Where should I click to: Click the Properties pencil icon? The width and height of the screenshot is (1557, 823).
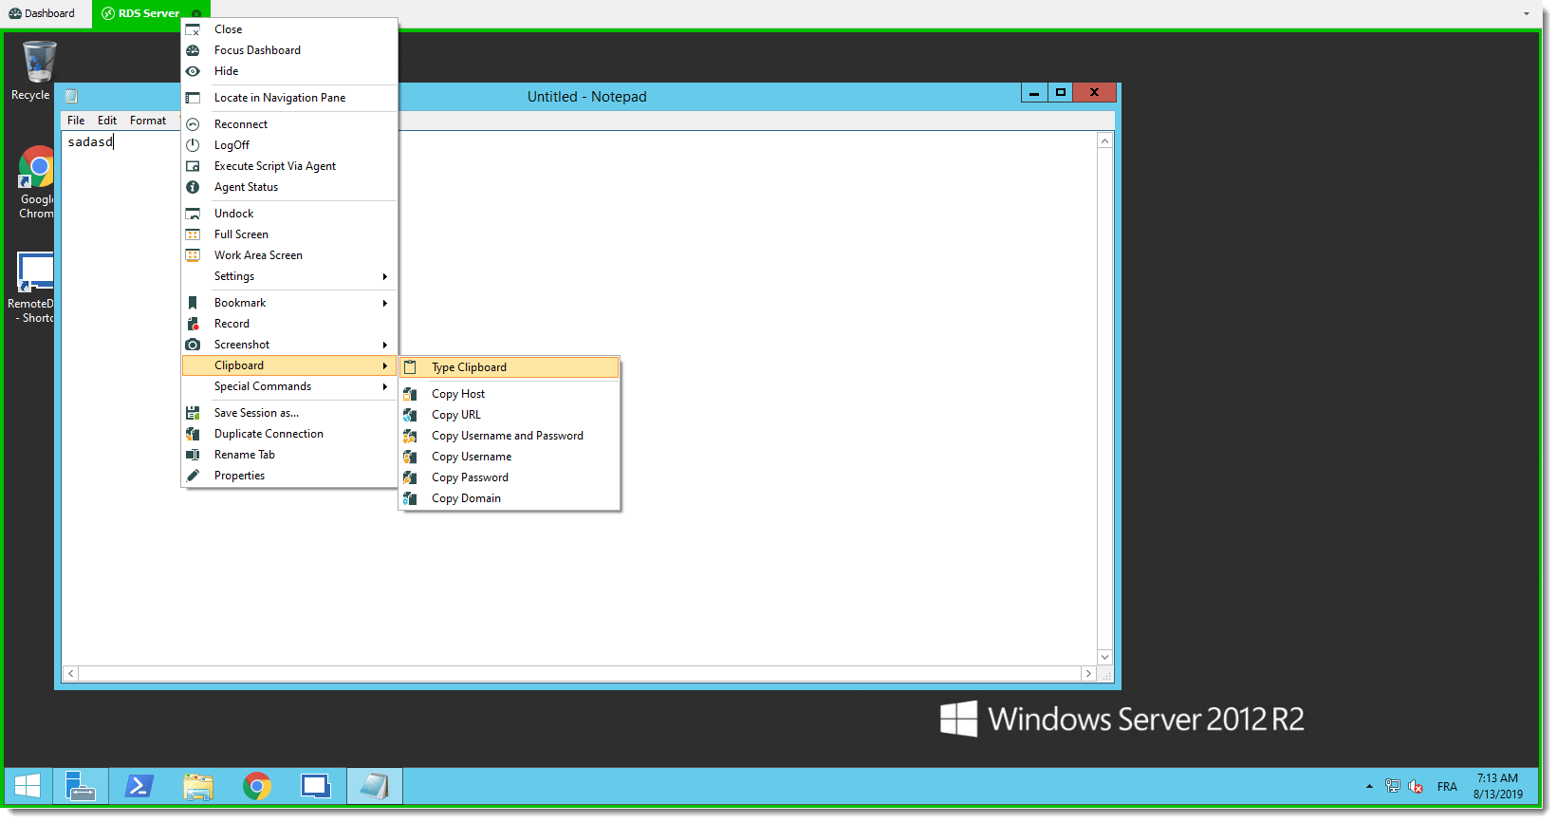point(193,476)
